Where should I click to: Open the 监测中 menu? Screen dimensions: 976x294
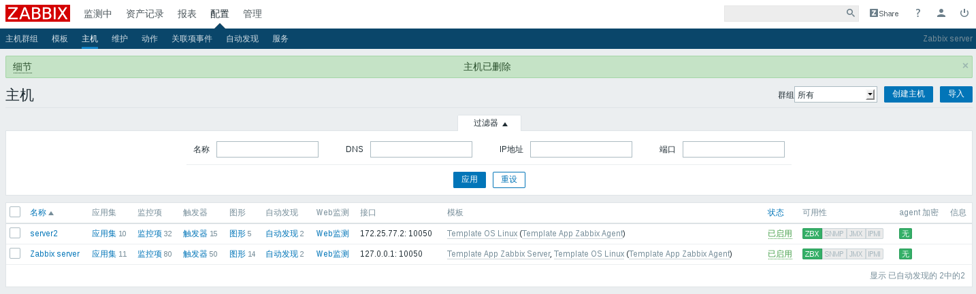click(x=98, y=14)
